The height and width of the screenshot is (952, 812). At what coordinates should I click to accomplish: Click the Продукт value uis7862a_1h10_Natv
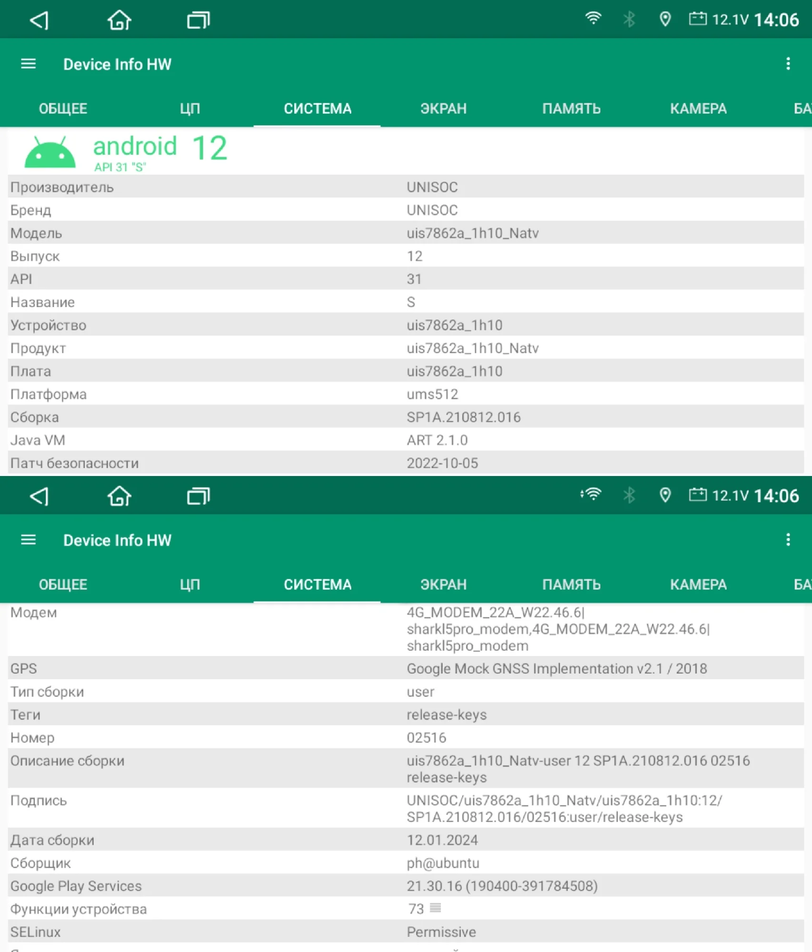pos(473,348)
